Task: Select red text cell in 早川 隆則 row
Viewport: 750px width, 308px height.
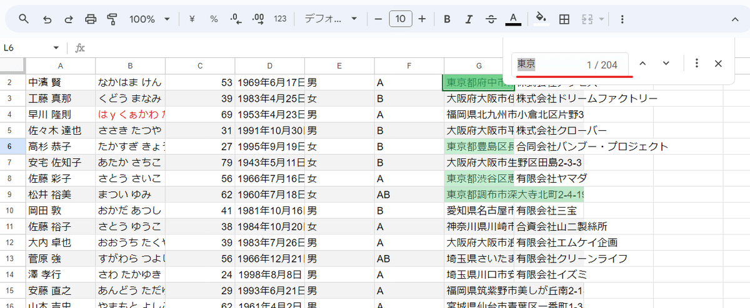Action: point(130,115)
